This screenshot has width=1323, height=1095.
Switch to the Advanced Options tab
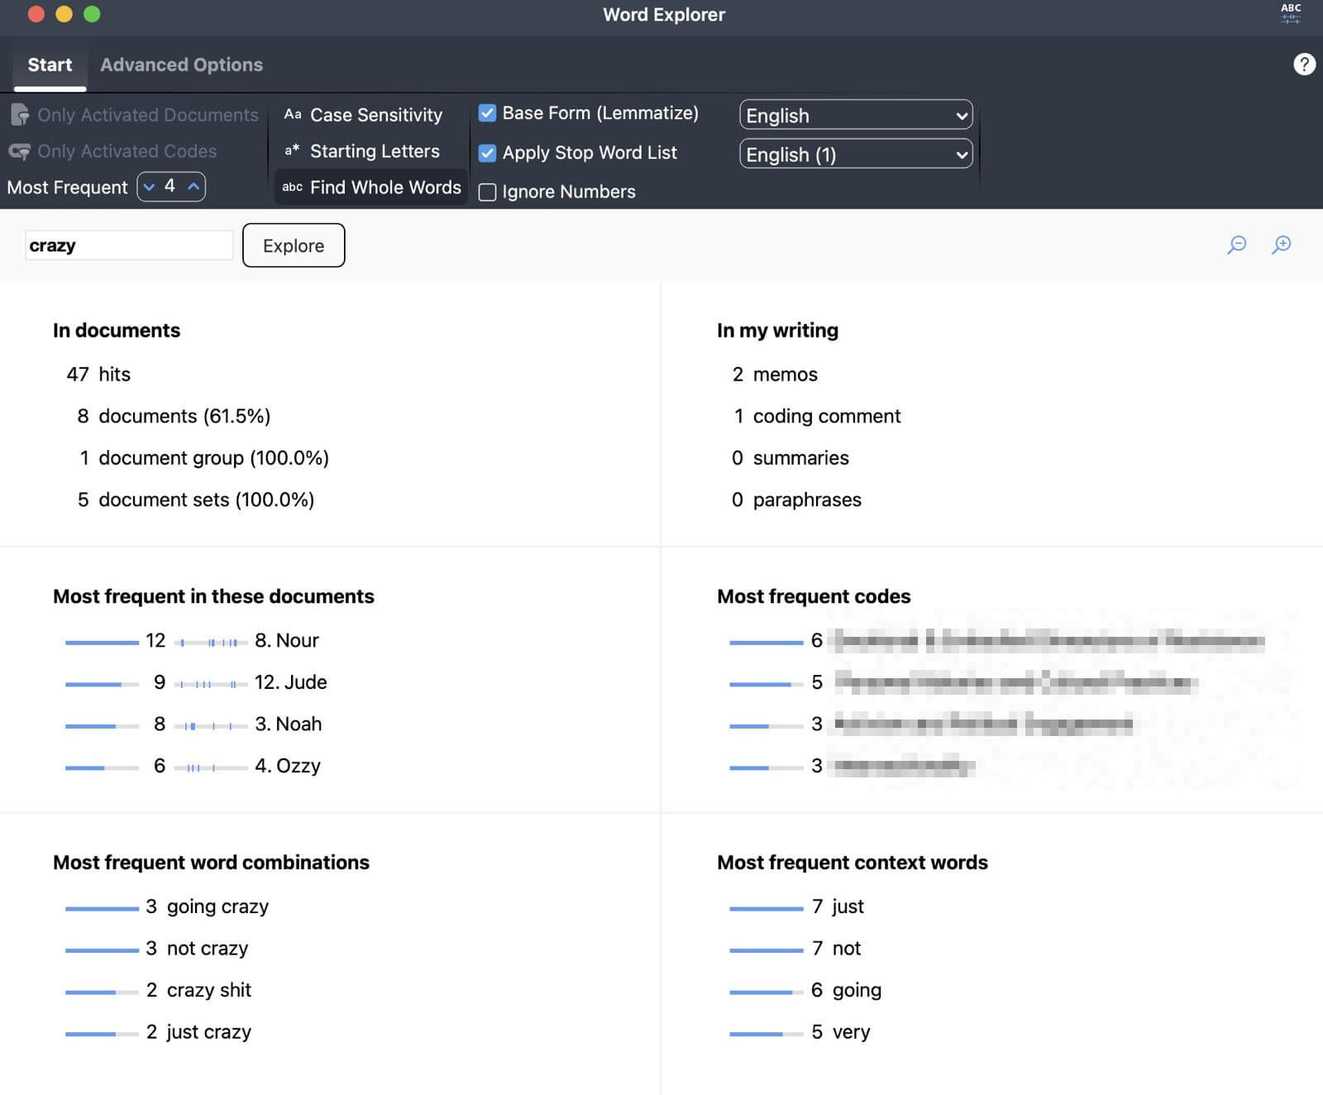point(182,65)
